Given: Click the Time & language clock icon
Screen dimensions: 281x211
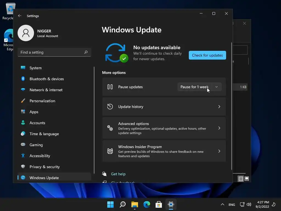Looking at the screenshot, I should (23, 134).
